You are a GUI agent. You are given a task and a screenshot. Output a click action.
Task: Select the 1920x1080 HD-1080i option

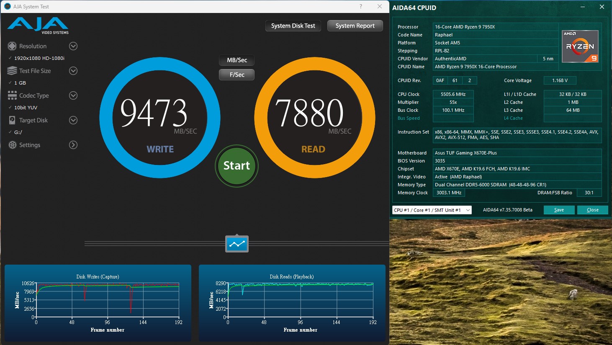pos(39,58)
